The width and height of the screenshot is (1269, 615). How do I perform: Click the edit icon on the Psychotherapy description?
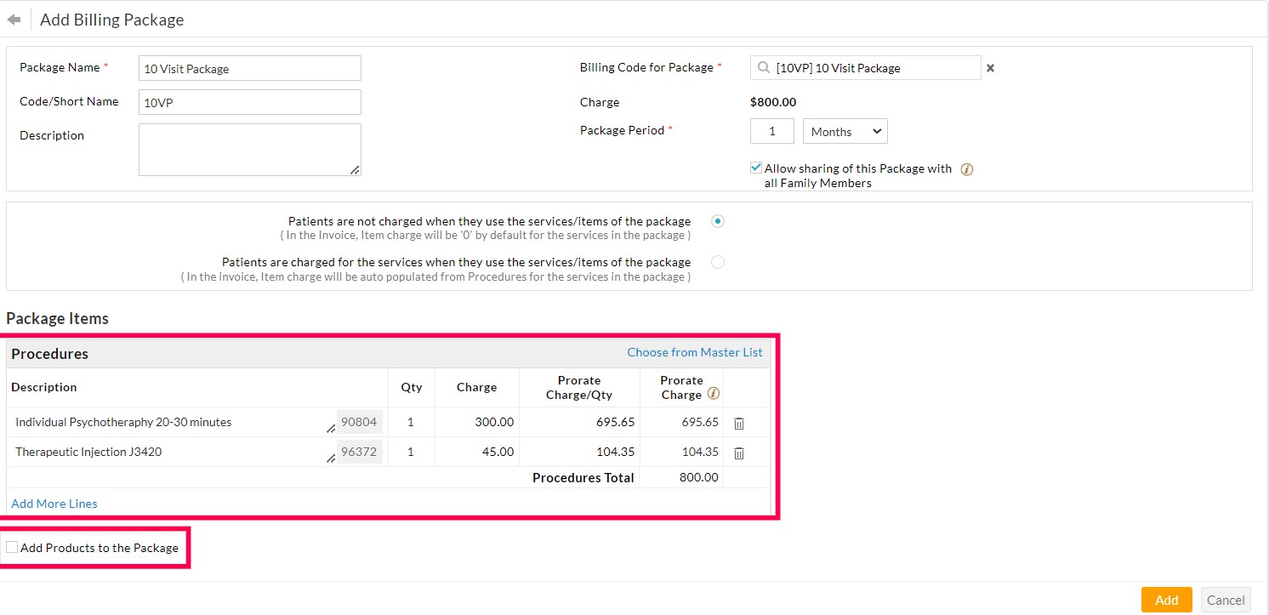pyautogui.click(x=332, y=428)
